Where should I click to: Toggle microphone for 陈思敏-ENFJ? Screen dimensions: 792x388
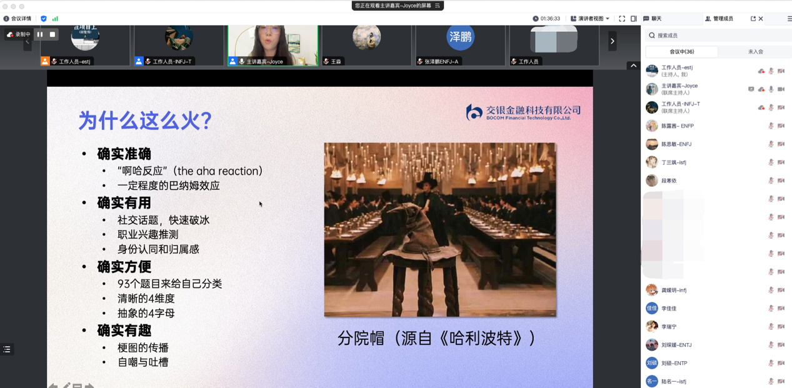(x=771, y=144)
